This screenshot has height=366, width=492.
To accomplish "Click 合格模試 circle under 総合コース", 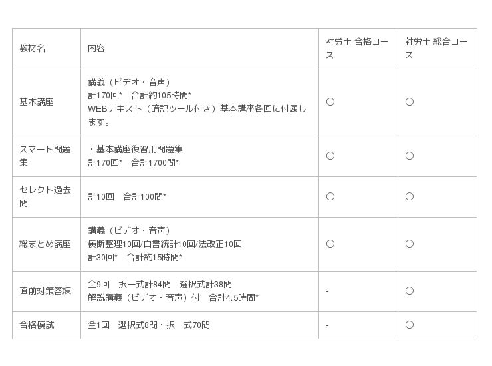I will coord(409,325).
